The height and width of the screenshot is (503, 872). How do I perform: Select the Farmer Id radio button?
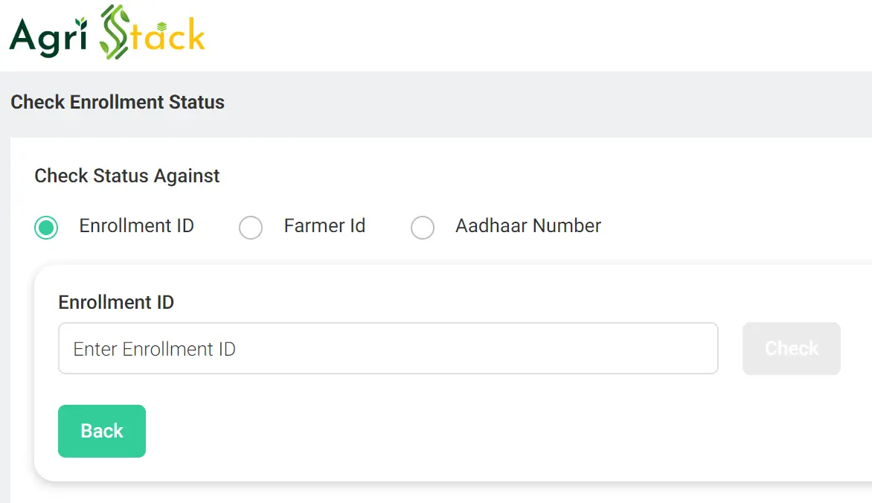pyautogui.click(x=251, y=228)
